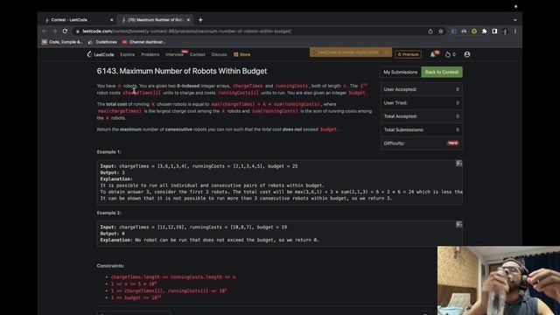
Task: Open the Code, Compile bookmark
Action: 62,42
